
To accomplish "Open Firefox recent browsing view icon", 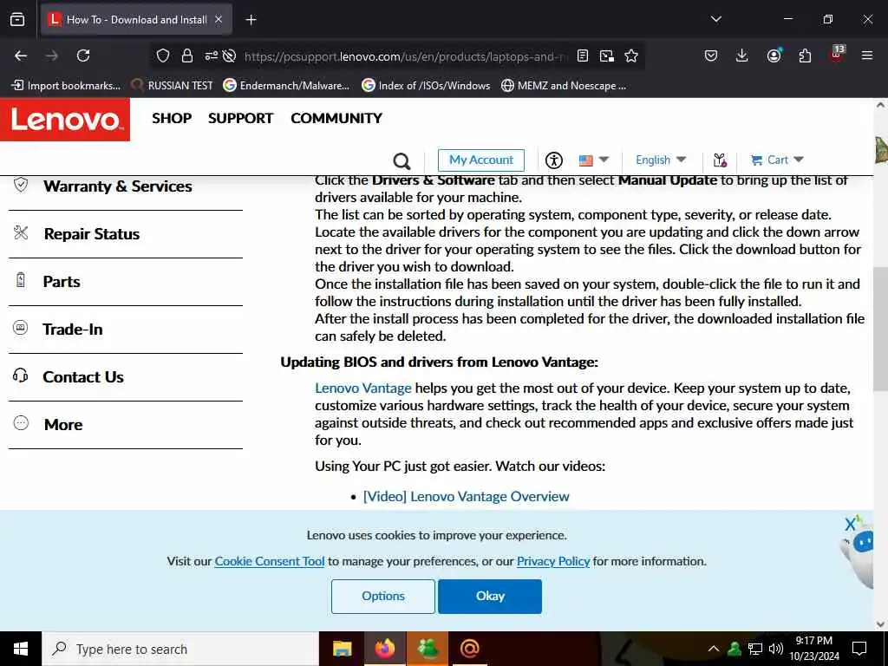I will pos(17,19).
